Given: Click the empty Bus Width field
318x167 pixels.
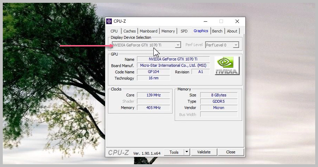Looking at the screenshot, I should tap(219, 114).
